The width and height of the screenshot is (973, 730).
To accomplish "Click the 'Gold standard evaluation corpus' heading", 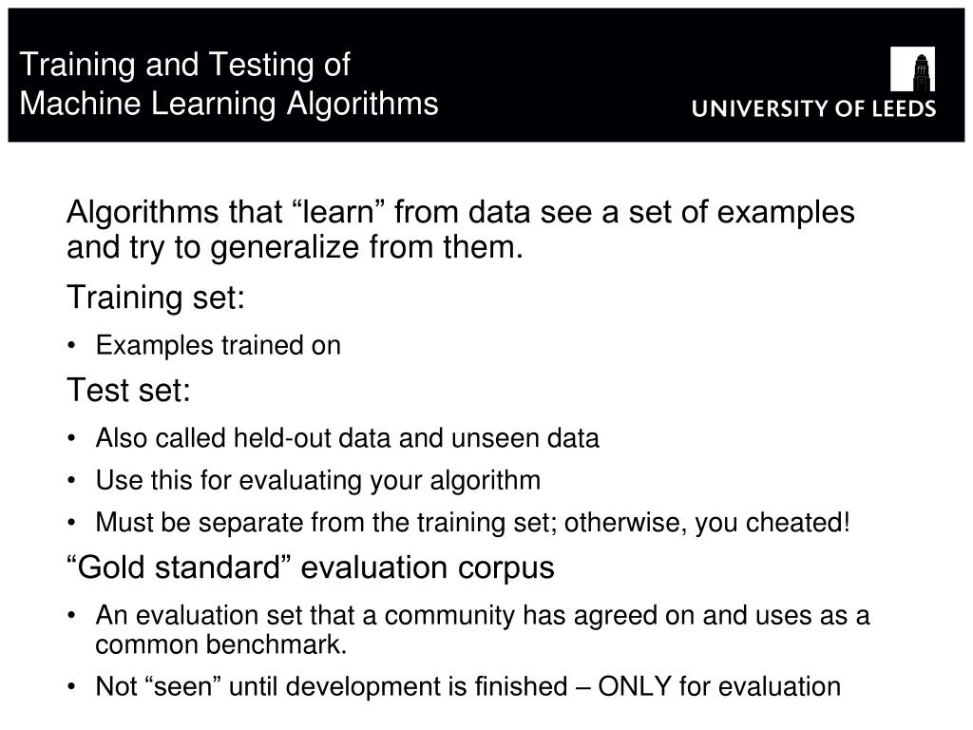I will pyautogui.click(x=311, y=568).
